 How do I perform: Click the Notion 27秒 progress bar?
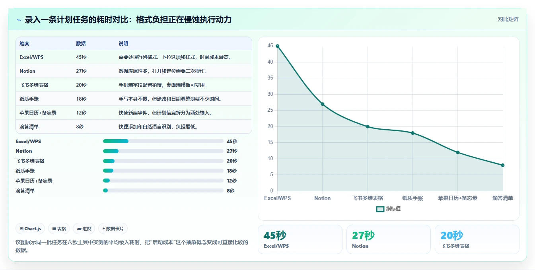coord(163,151)
